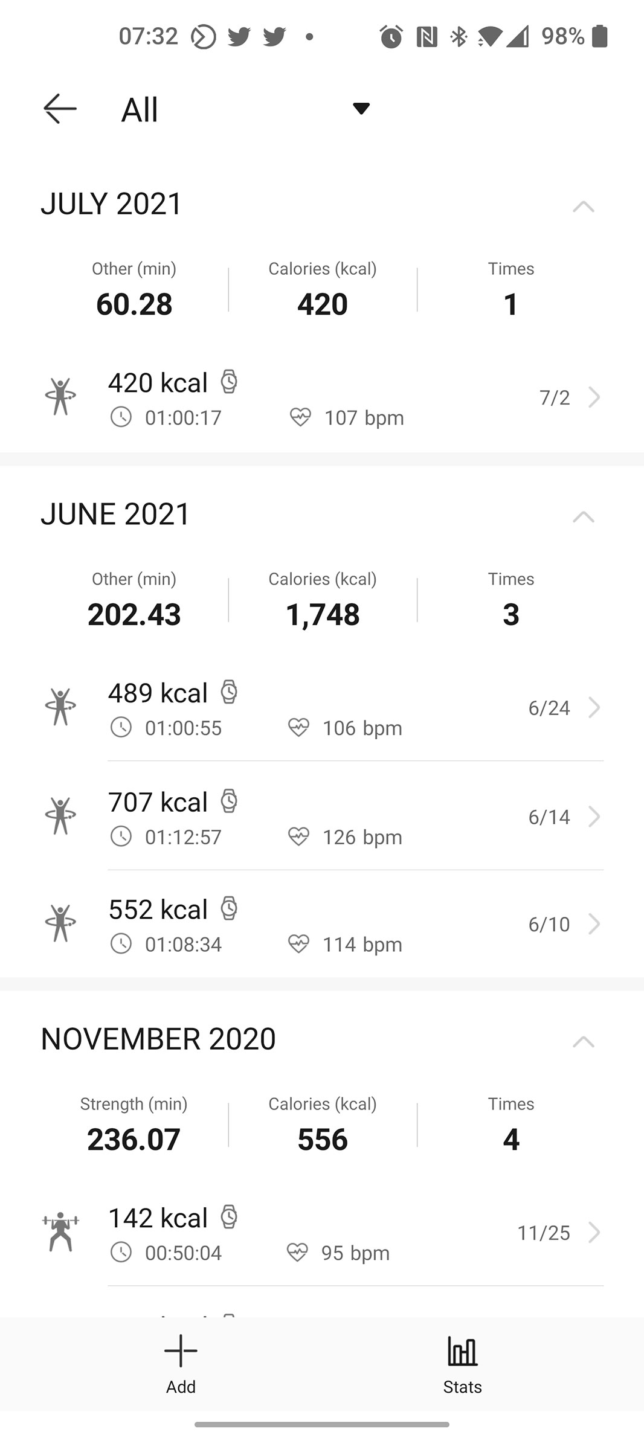This screenshot has height=1438, width=644.
Task: Open the Stats chart tab
Action: coord(462,1363)
